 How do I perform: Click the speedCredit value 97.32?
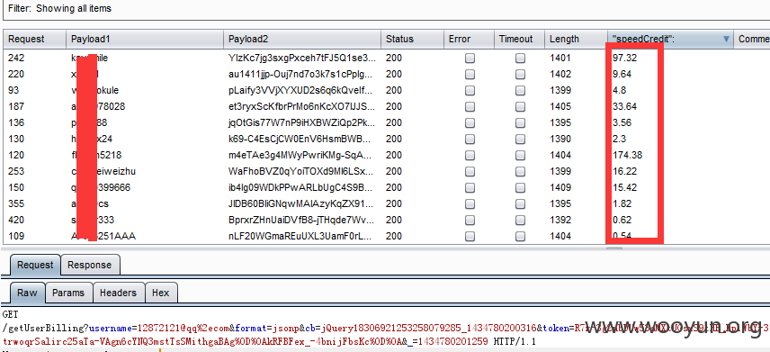point(624,58)
